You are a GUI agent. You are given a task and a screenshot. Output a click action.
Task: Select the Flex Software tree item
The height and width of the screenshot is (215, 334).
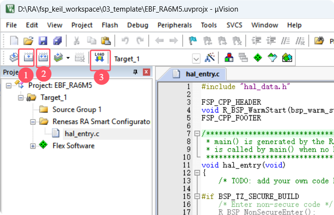[74, 146]
